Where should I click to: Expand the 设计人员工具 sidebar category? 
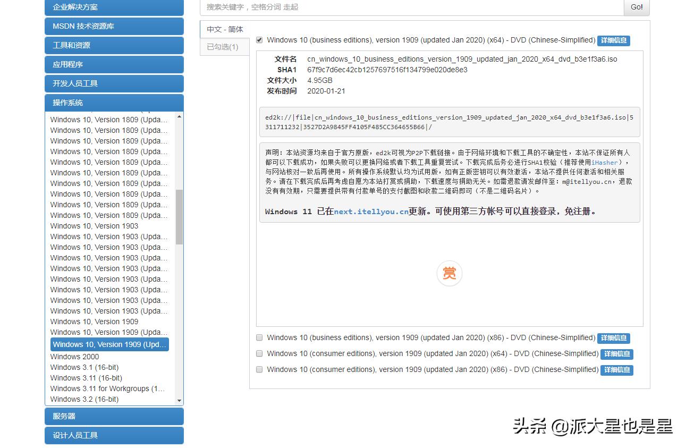pyautogui.click(x=114, y=435)
